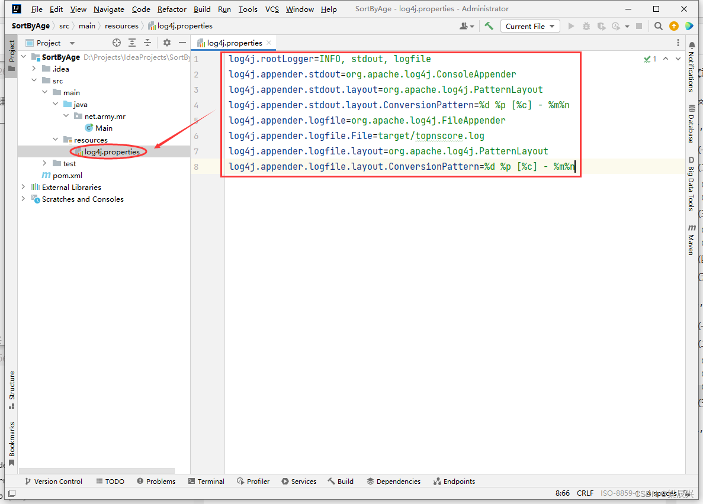Screen dimensions: 703x504
Task: Collapse all nodes in the Project tree
Action: pyautogui.click(x=147, y=43)
